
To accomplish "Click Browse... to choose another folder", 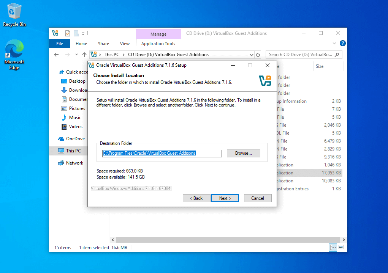I will [x=244, y=153].
